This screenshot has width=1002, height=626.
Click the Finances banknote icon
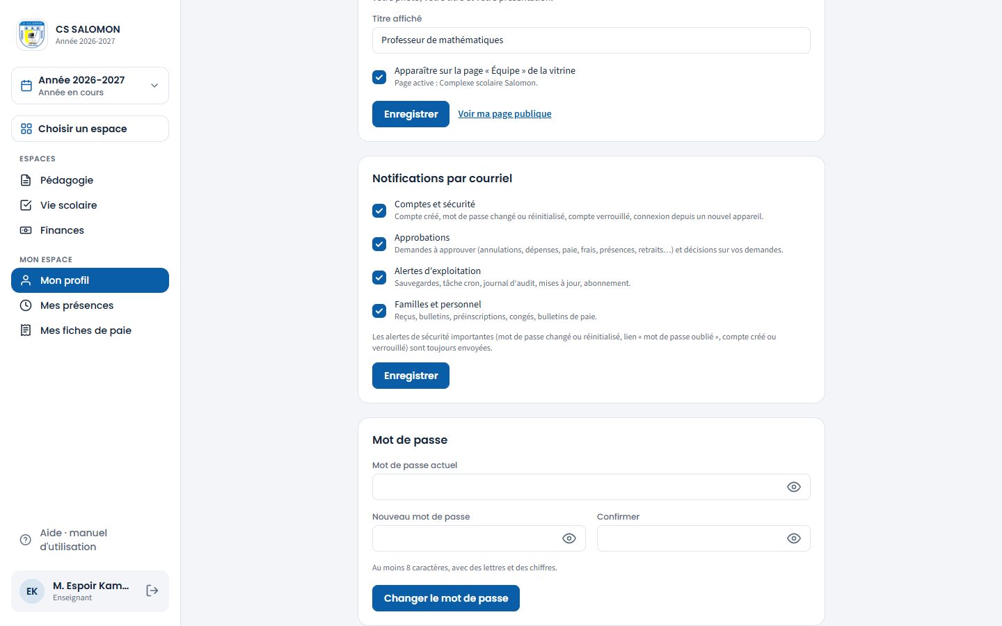[26, 230]
